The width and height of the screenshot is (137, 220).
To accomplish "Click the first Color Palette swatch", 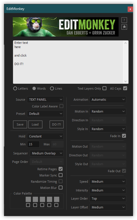I will click(x=28, y=199).
